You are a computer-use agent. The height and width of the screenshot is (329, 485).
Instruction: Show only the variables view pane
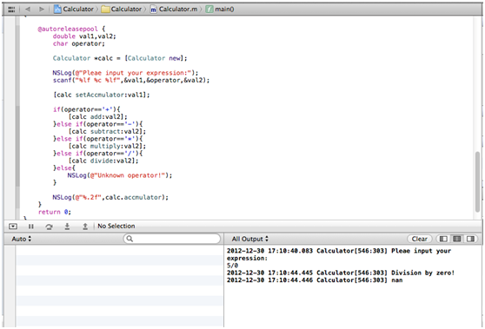pos(443,239)
